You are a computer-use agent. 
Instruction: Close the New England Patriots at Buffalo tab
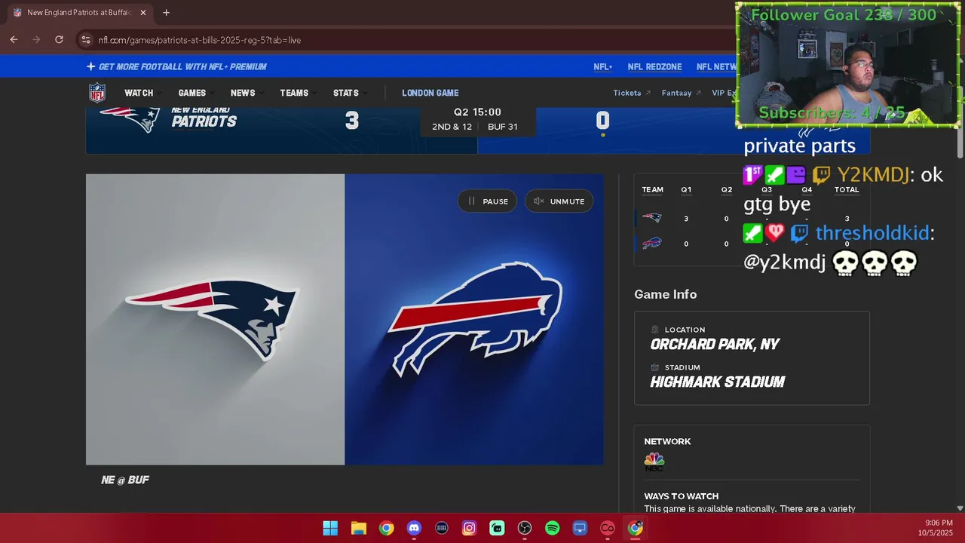[143, 13]
